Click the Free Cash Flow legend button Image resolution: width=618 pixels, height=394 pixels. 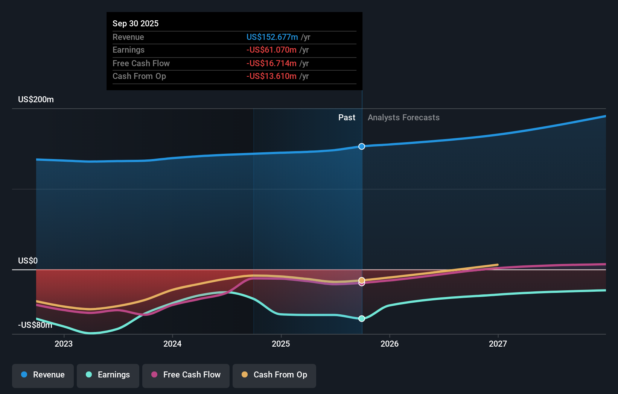(x=186, y=376)
